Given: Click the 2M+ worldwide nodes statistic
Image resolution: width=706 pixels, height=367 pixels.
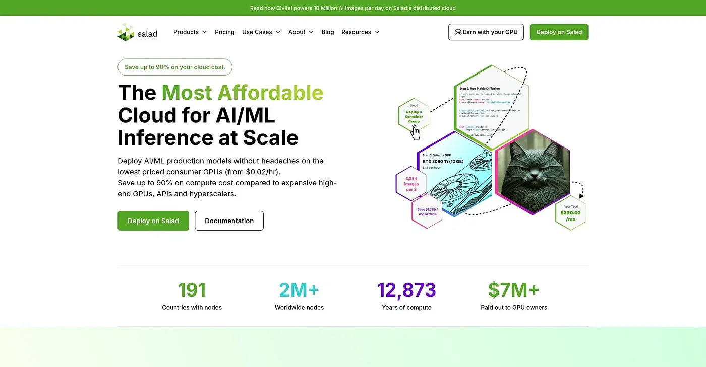Looking at the screenshot, I should [299, 296].
